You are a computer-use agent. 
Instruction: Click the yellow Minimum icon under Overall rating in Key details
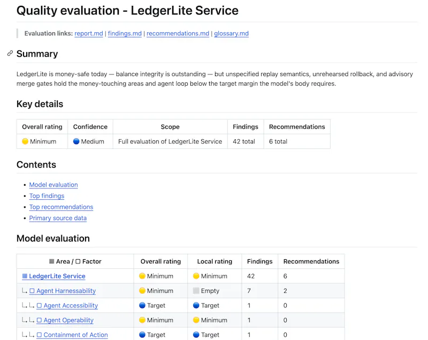[25, 141]
